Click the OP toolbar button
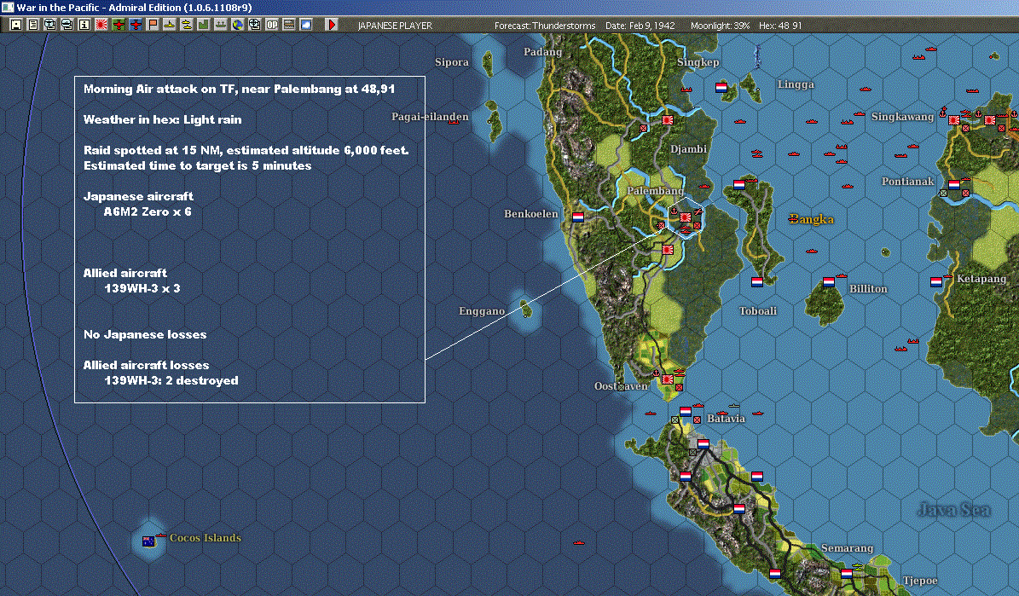The image size is (1019, 596). (x=272, y=25)
